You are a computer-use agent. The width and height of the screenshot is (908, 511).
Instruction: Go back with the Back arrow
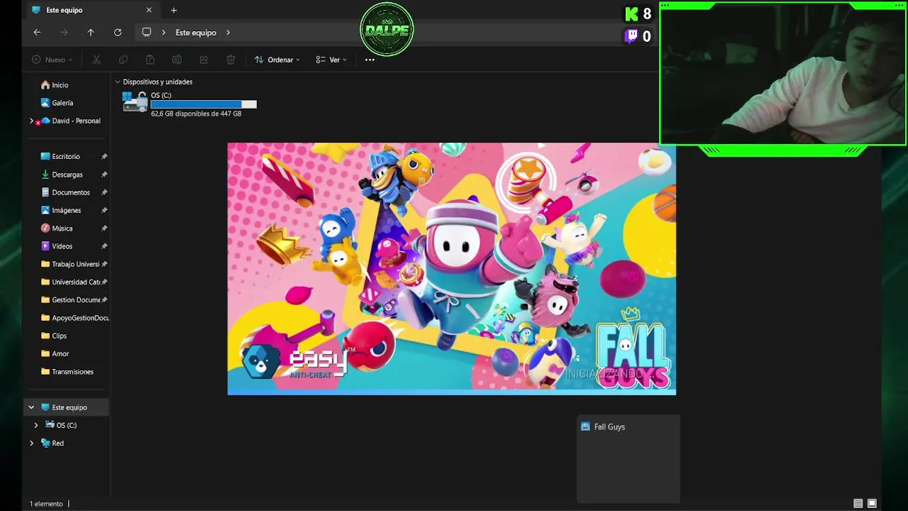coord(37,33)
